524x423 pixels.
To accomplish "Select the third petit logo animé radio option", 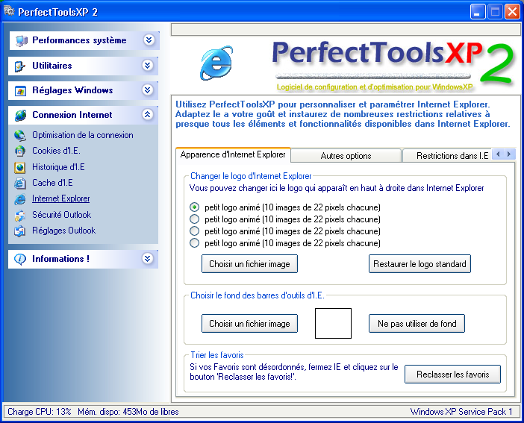I will [195, 231].
